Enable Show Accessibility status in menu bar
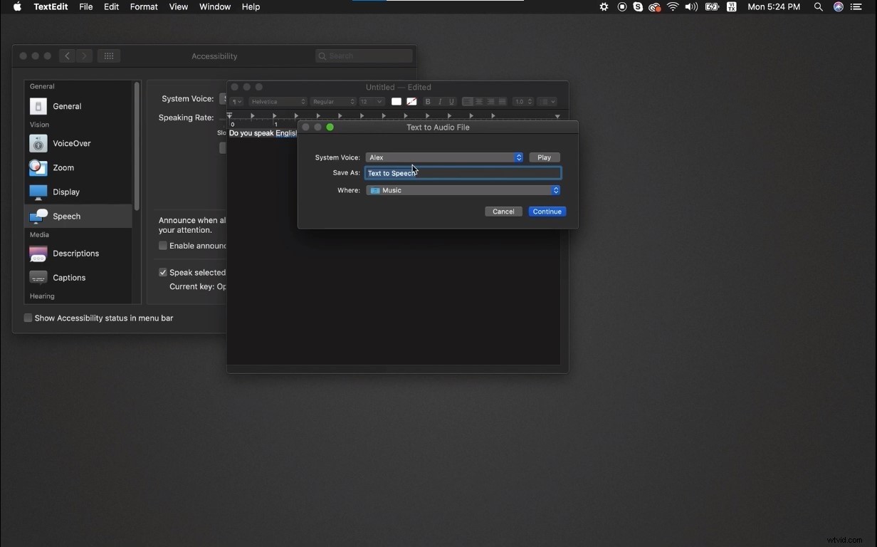This screenshot has width=877, height=547. [x=28, y=318]
